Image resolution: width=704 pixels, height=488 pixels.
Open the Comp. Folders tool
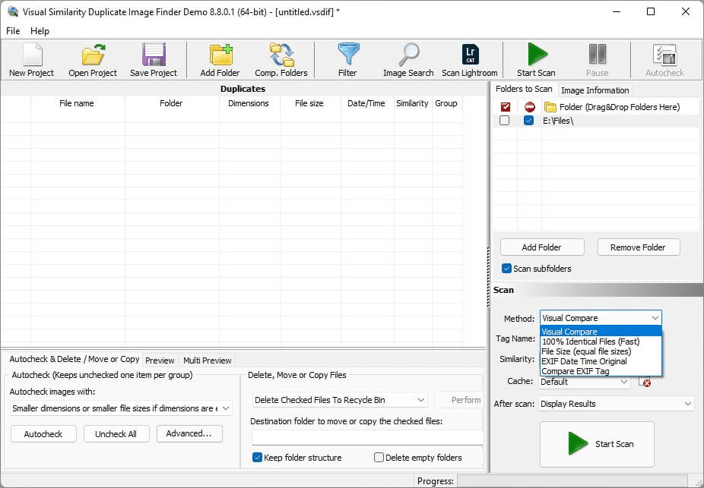coord(281,59)
